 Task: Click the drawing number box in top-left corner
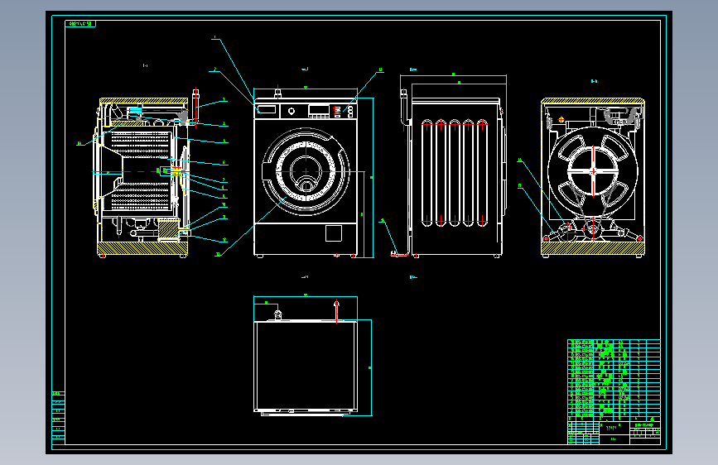pyautogui.click(x=80, y=23)
